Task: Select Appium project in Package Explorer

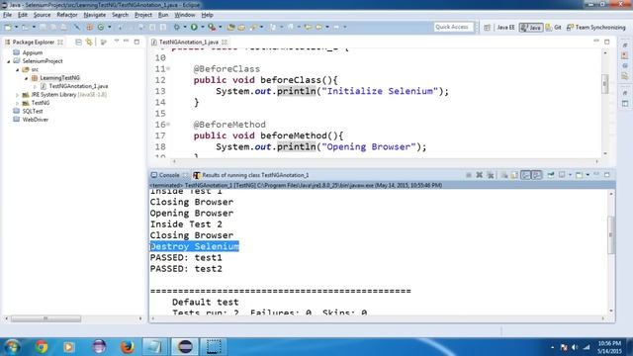Action: pyautogui.click(x=33, y=52)
